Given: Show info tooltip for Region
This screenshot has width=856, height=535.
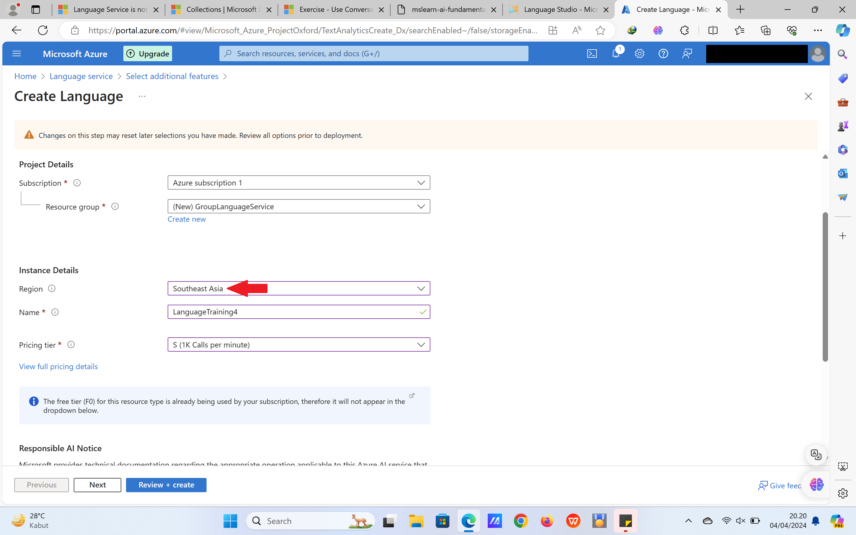Looking at the screenshot, I should click(x=52, y=288).
